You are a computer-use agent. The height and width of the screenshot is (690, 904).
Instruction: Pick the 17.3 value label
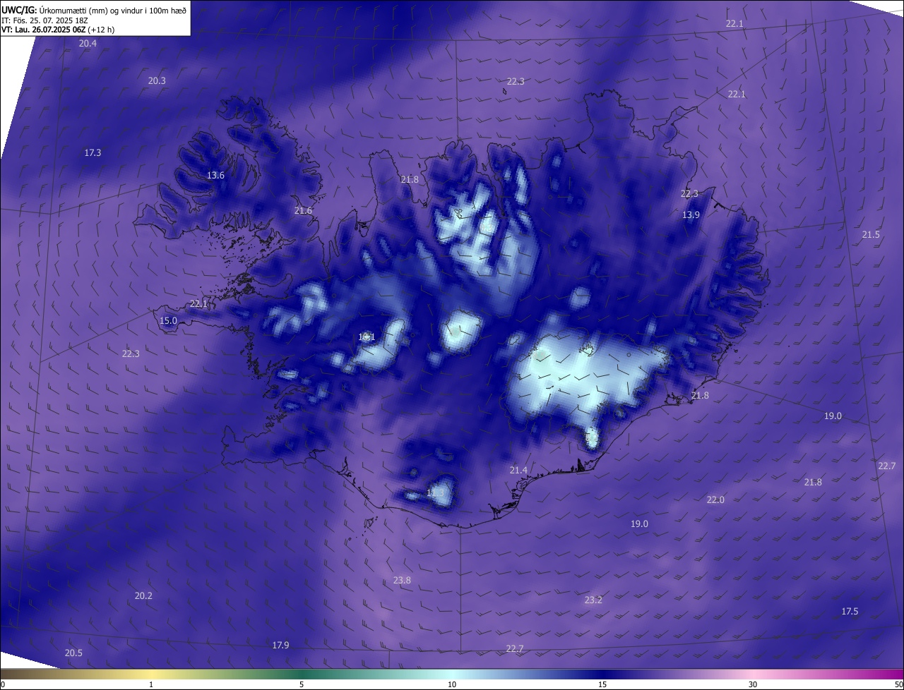93,153
